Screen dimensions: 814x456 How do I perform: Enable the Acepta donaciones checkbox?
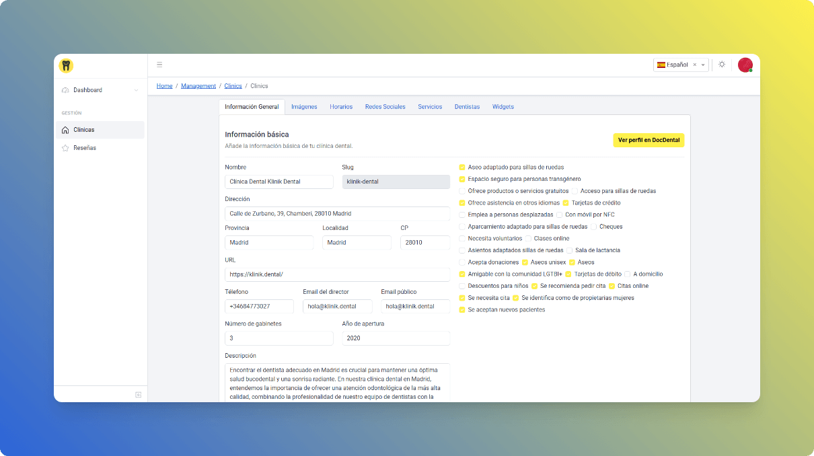[462, 262]
